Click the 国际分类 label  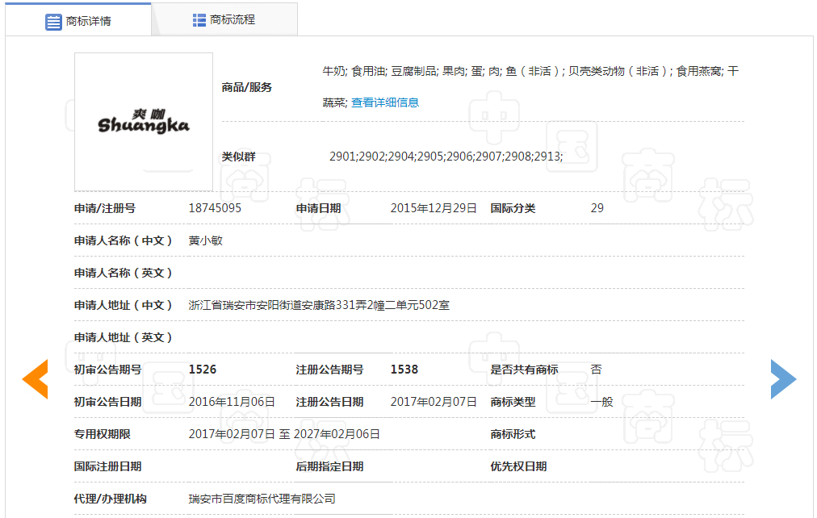coord(513,208)
